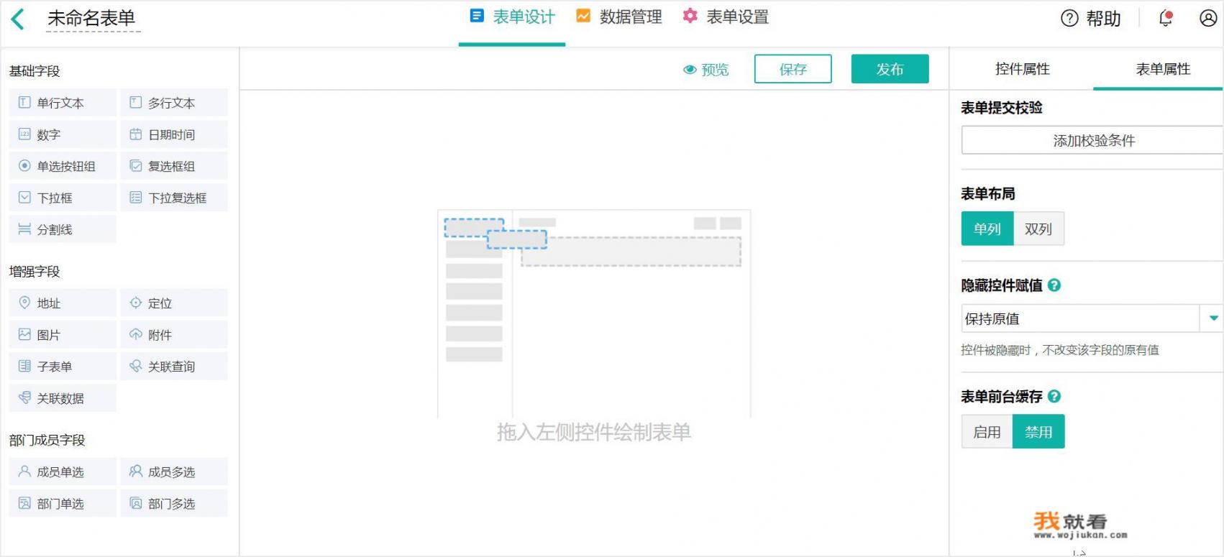
Task: Click the 部门成员字段 section heading
Action: pyautogui.click(x=47, y=440)
